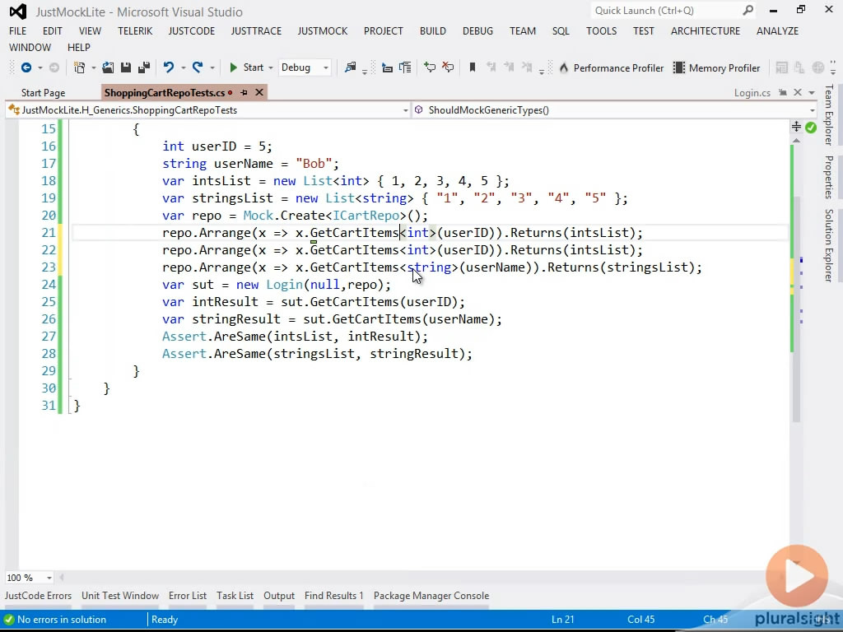Image resolution: width=843 pixels, height=632 pixels.
Task: Open the Error List tab
Action: (x=188, y=596)
